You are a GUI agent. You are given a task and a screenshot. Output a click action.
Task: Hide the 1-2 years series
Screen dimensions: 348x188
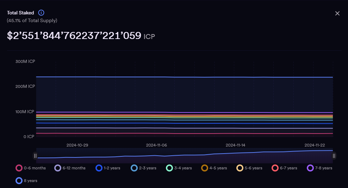point(99,168)
